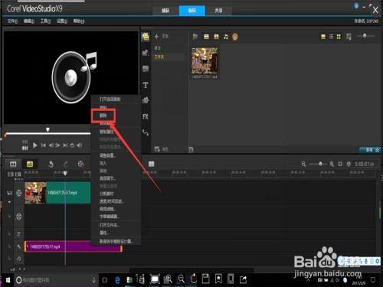The height and width of the screenshot is (287, 383).
Task: Switch to the highlighted Edit tab
Action: point(192,11)
